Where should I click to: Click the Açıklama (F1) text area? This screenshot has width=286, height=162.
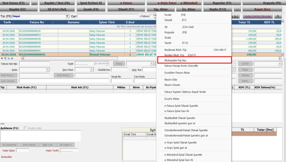40,136
